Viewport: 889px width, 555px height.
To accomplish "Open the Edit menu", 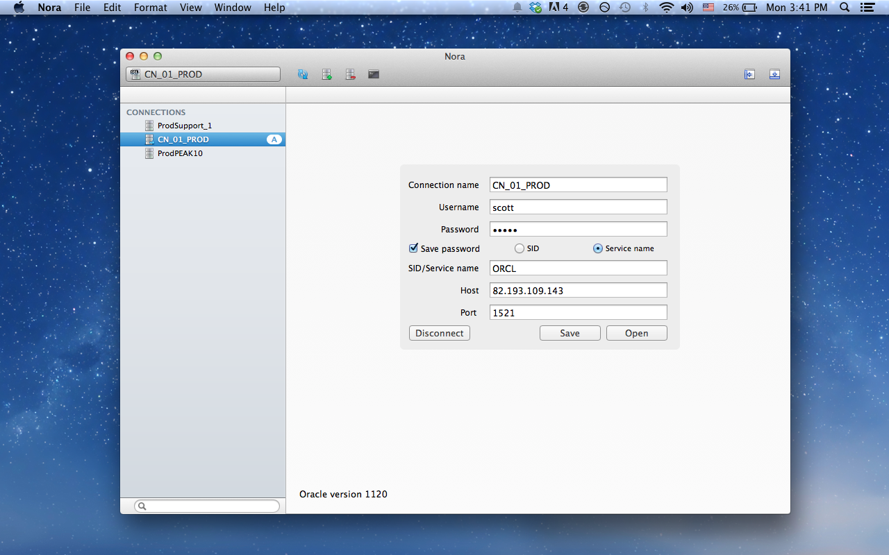I will click(112, 8).
